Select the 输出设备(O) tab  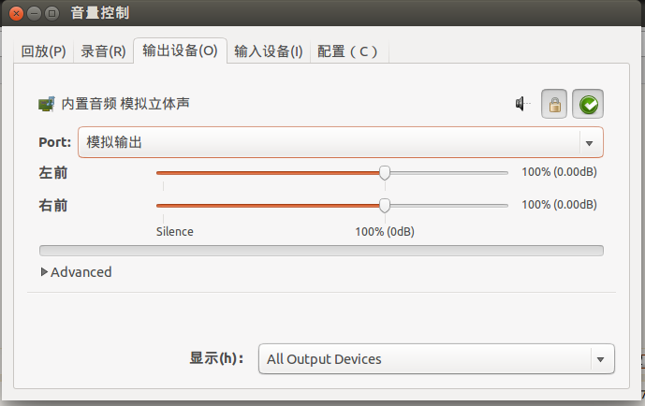tap(180, 51)
